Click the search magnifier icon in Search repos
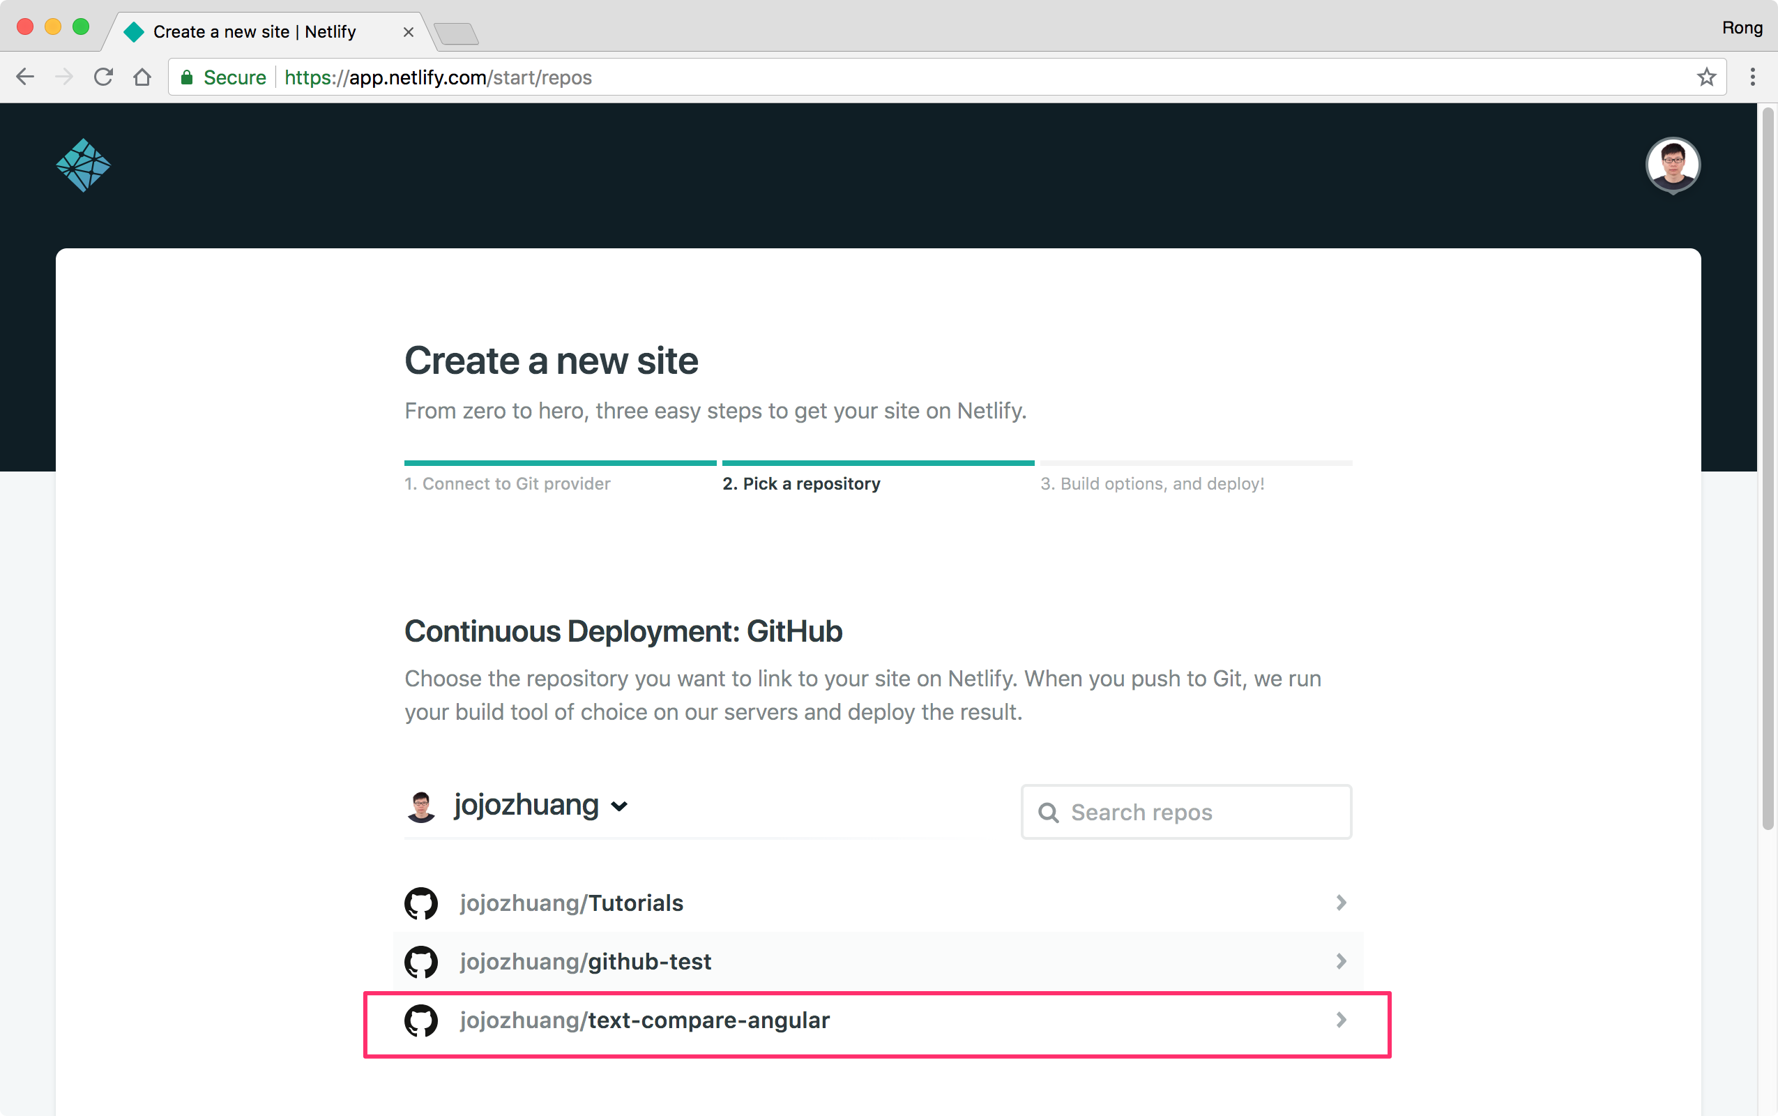The image size is (1778, 1116). pos(1049,813)
